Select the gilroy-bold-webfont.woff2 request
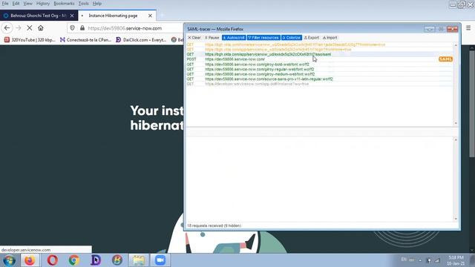 (x=320, y=65)
